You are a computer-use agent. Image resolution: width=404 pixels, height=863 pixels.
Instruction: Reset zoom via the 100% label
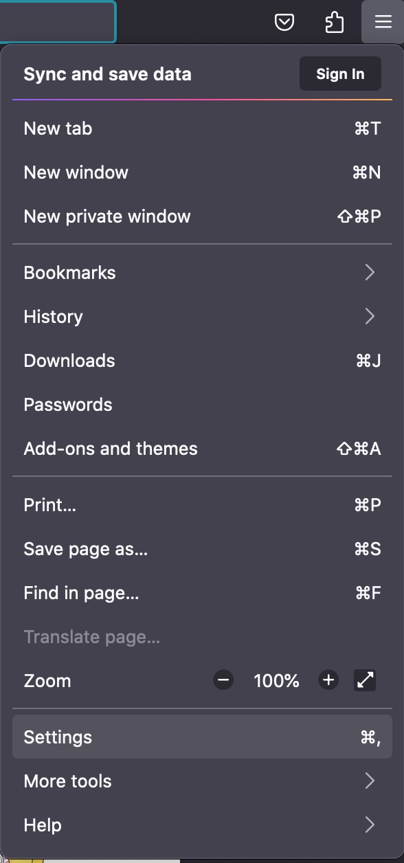coord(276,681)
